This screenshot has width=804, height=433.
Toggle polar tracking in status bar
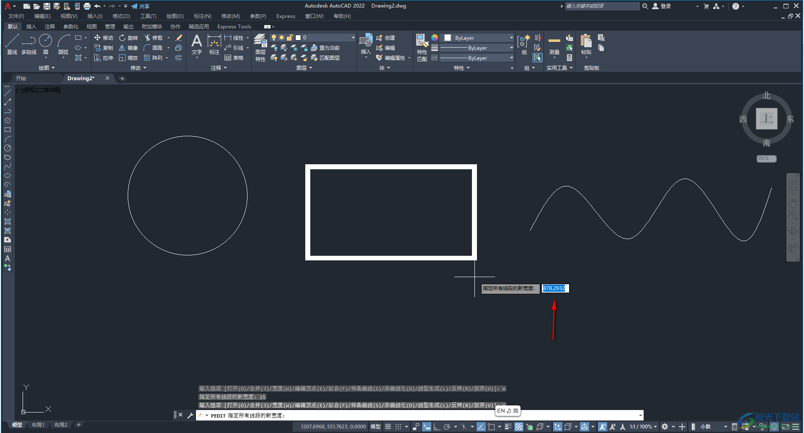point(447,427)
